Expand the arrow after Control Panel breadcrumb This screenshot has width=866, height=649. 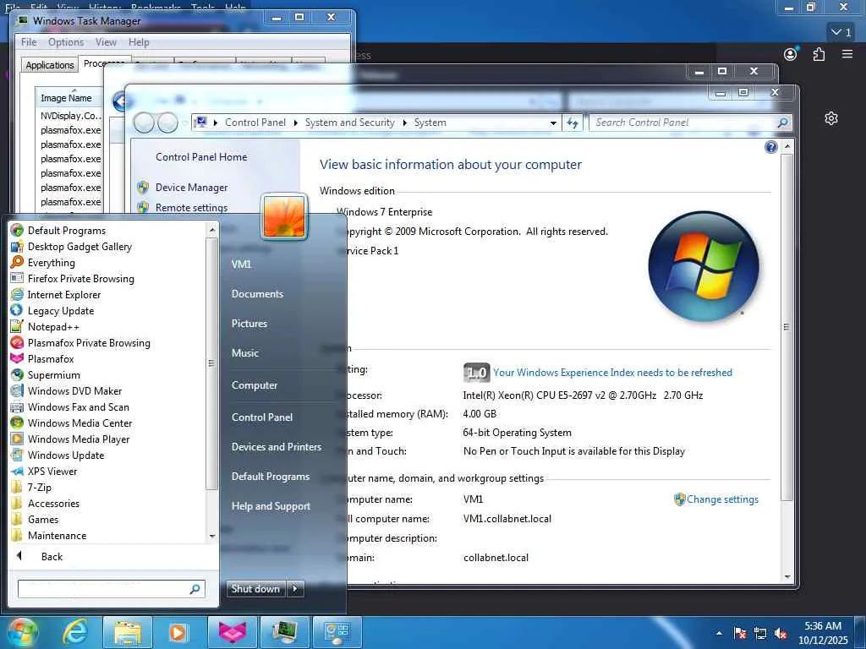pyautogui.click(x=296, y=123)
